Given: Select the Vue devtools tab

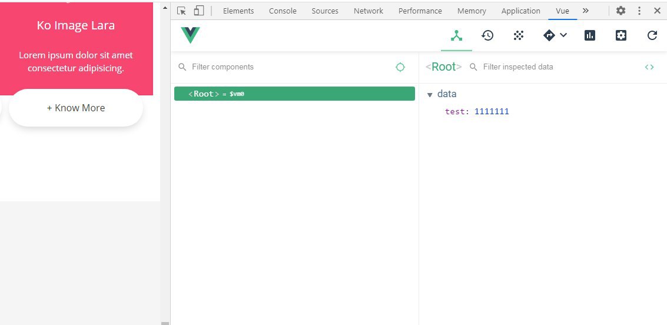Looking at the screenshot, I should 562,11.
